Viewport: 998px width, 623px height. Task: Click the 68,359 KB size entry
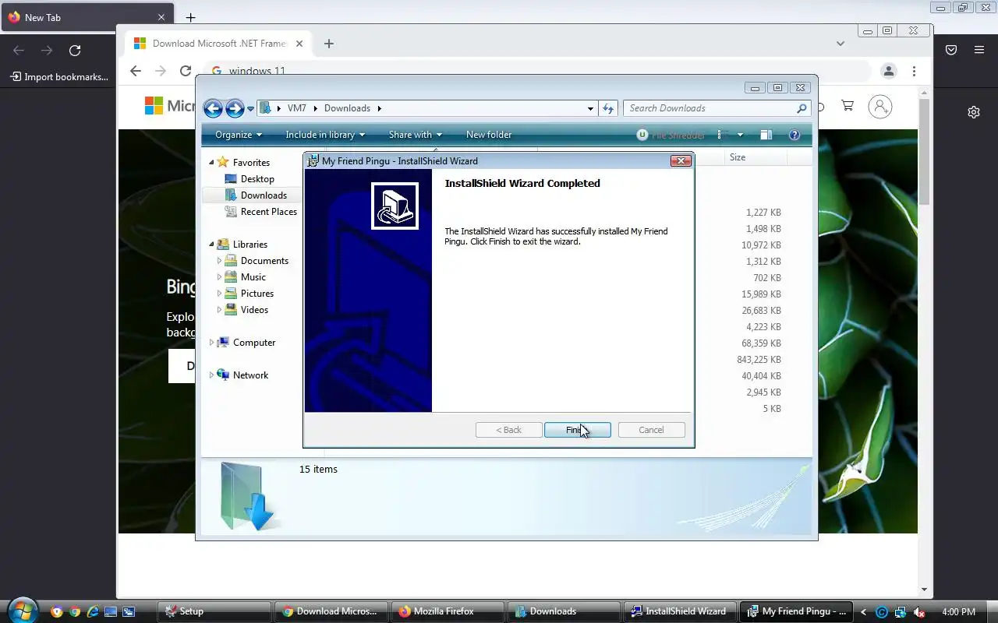point(761,343)
